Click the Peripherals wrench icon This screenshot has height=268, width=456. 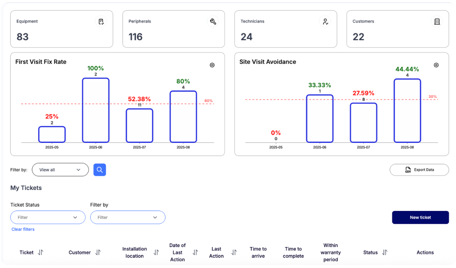point(213,22)
